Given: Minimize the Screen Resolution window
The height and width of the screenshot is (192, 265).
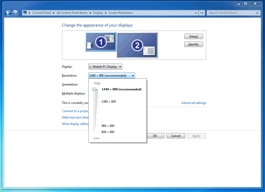Looking at the screenshot, I should click(239, 4).
